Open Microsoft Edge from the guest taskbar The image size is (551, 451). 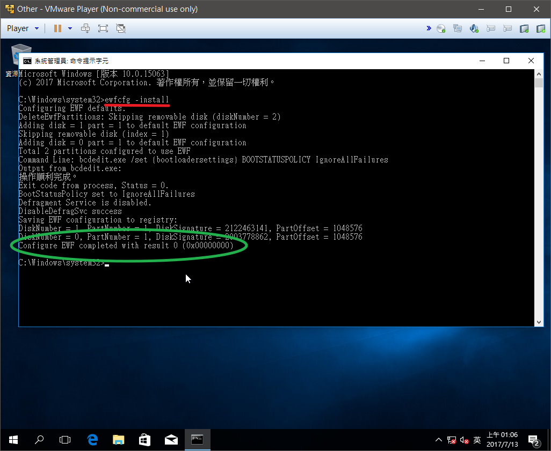point(92,440)
